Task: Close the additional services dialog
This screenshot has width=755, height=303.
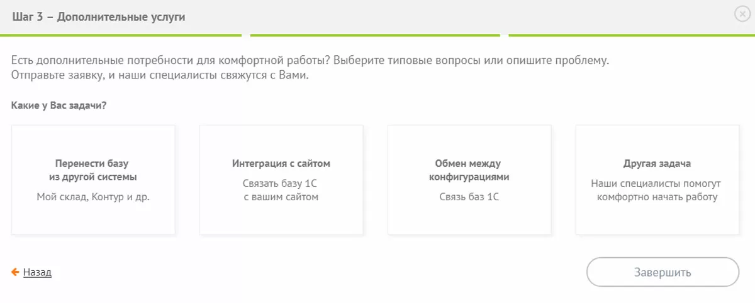Action: [x=742, y=16]
